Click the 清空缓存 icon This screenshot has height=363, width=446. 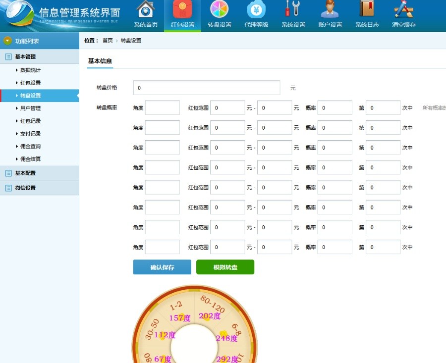pyautogui.click(x=403, y=10)
